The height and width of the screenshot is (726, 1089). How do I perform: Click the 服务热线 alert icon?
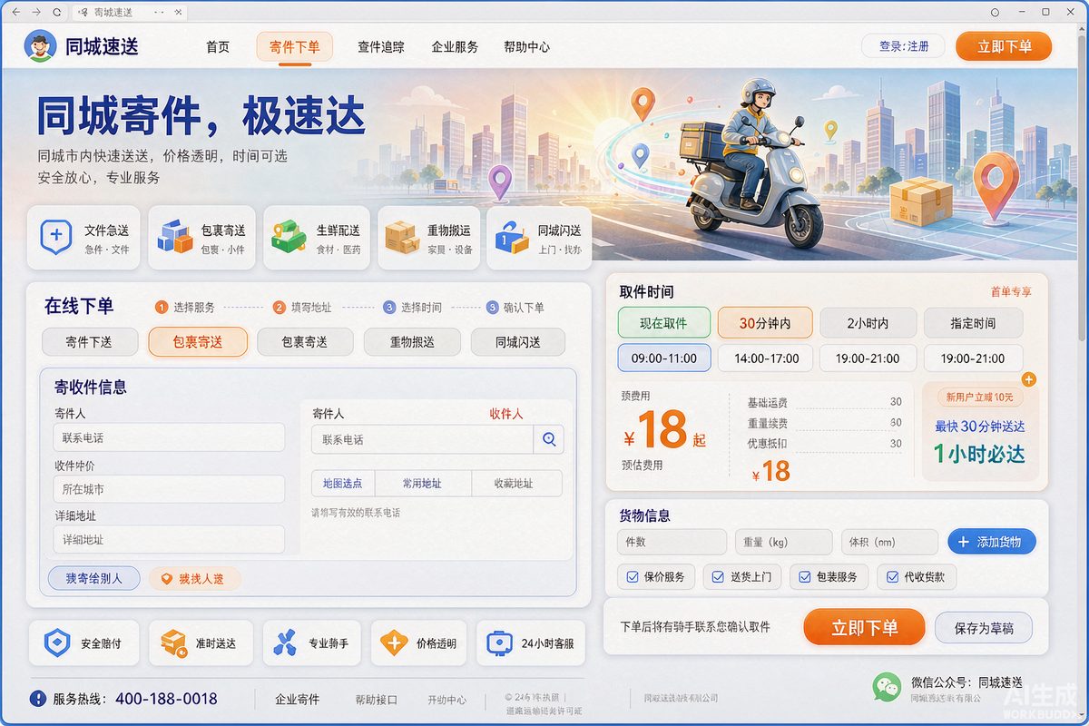pyautogui.click(x=38, y=699)
